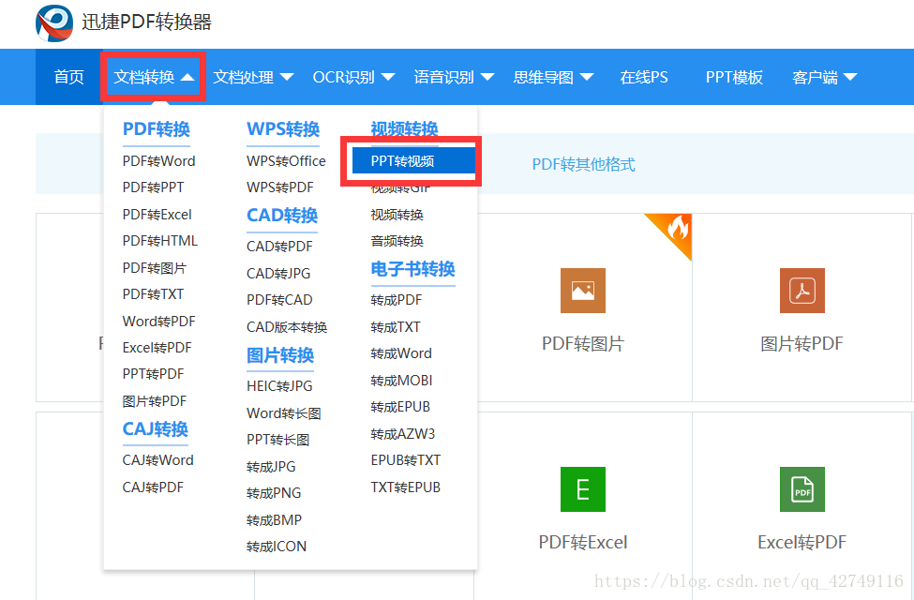Screen dimensions: 914x600
Task: Choose CAD转JPG from the menu
Action: (x=278, y=273)
